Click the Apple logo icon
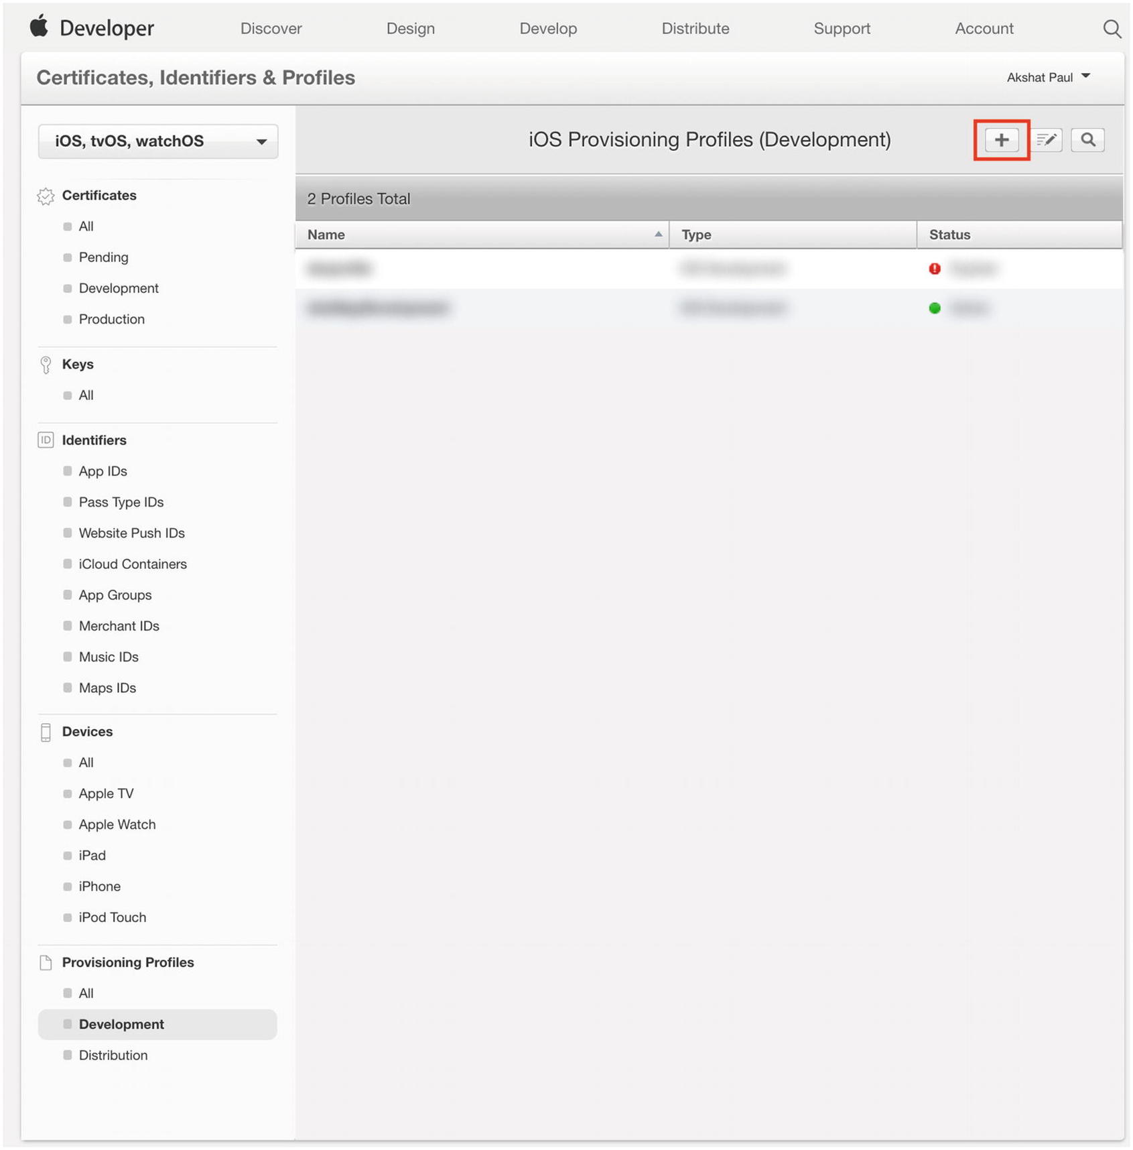 pos(40,27)
